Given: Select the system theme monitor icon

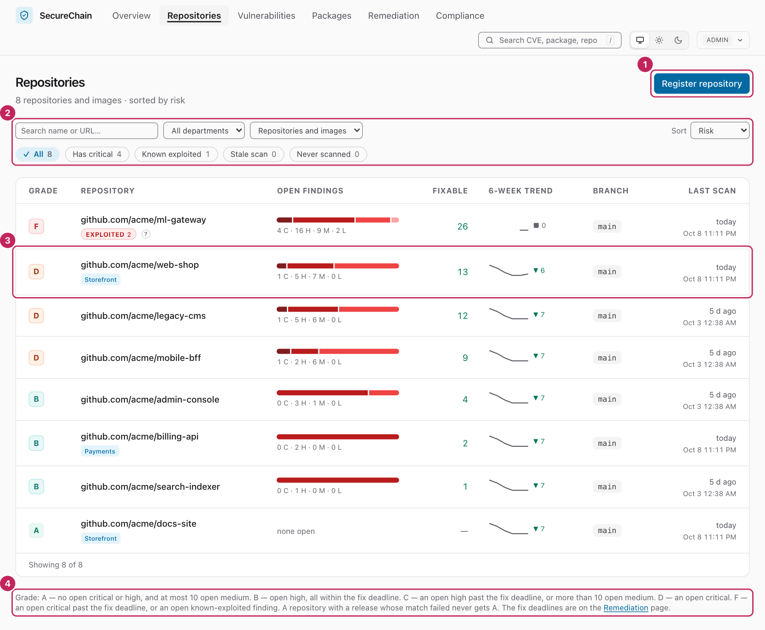Looking at the screenshot, I should pos(640,40).
